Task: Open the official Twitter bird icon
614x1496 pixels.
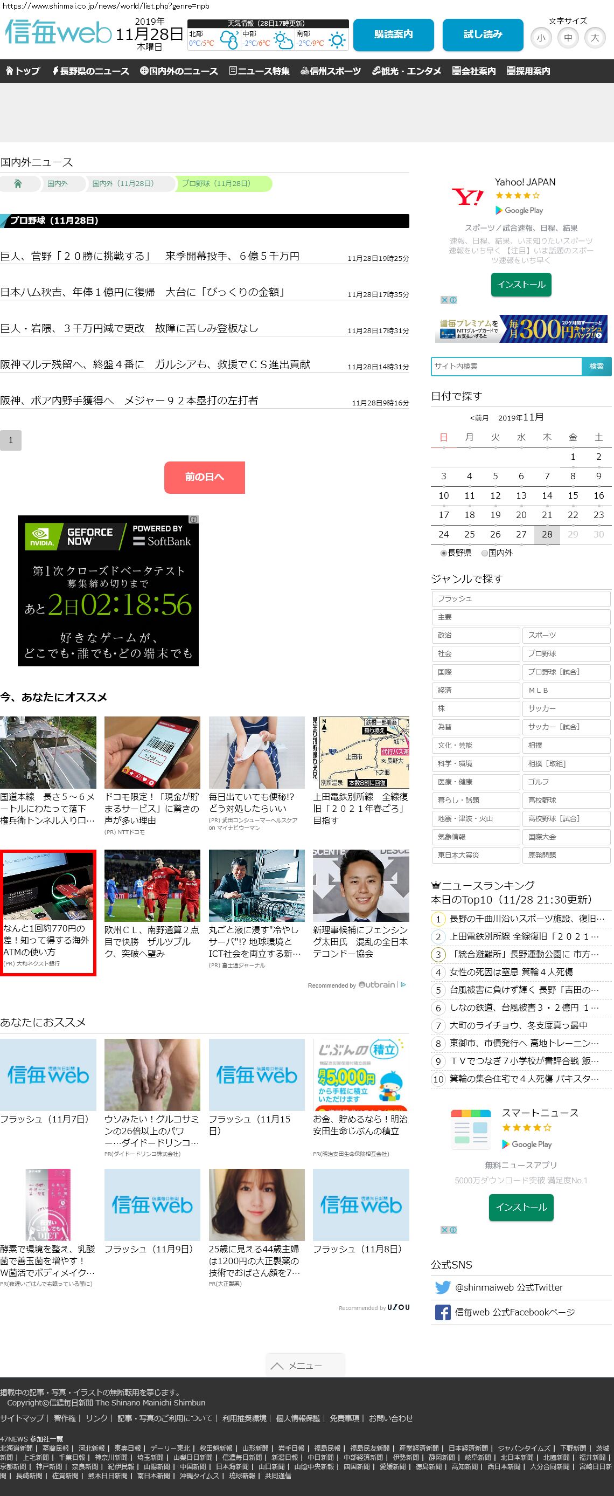Action: [442, 1287]
